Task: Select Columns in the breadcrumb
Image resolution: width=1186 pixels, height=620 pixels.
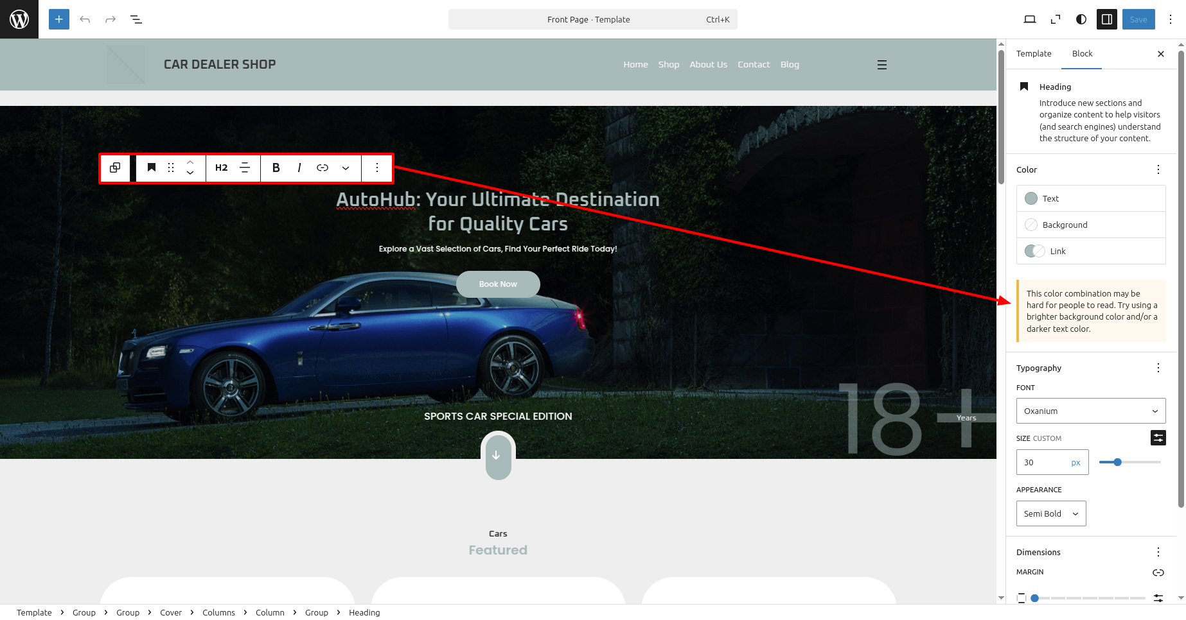Action: pos(218,612)
